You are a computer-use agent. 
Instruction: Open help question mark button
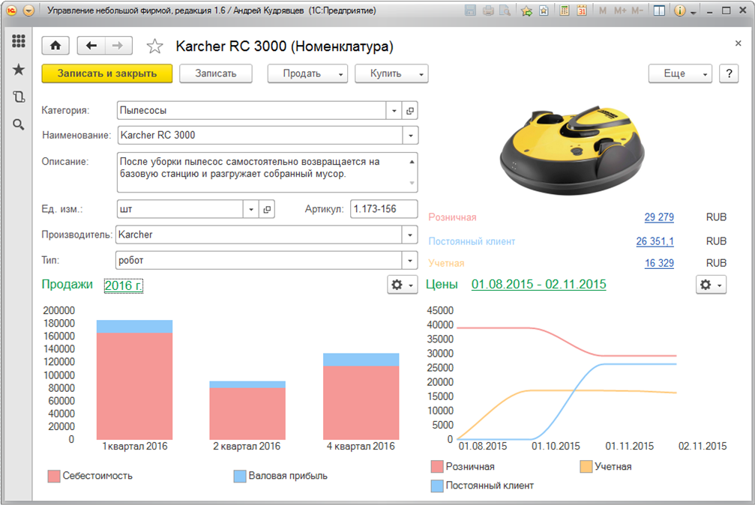(x=729, y=73)
